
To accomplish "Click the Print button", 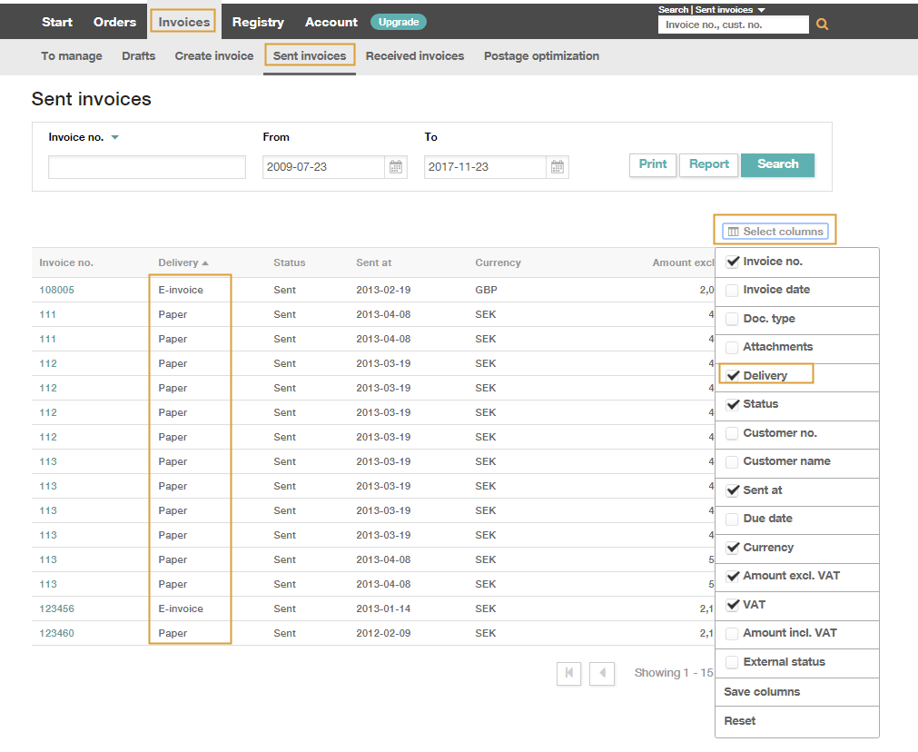I will click(x=653, y=164).
